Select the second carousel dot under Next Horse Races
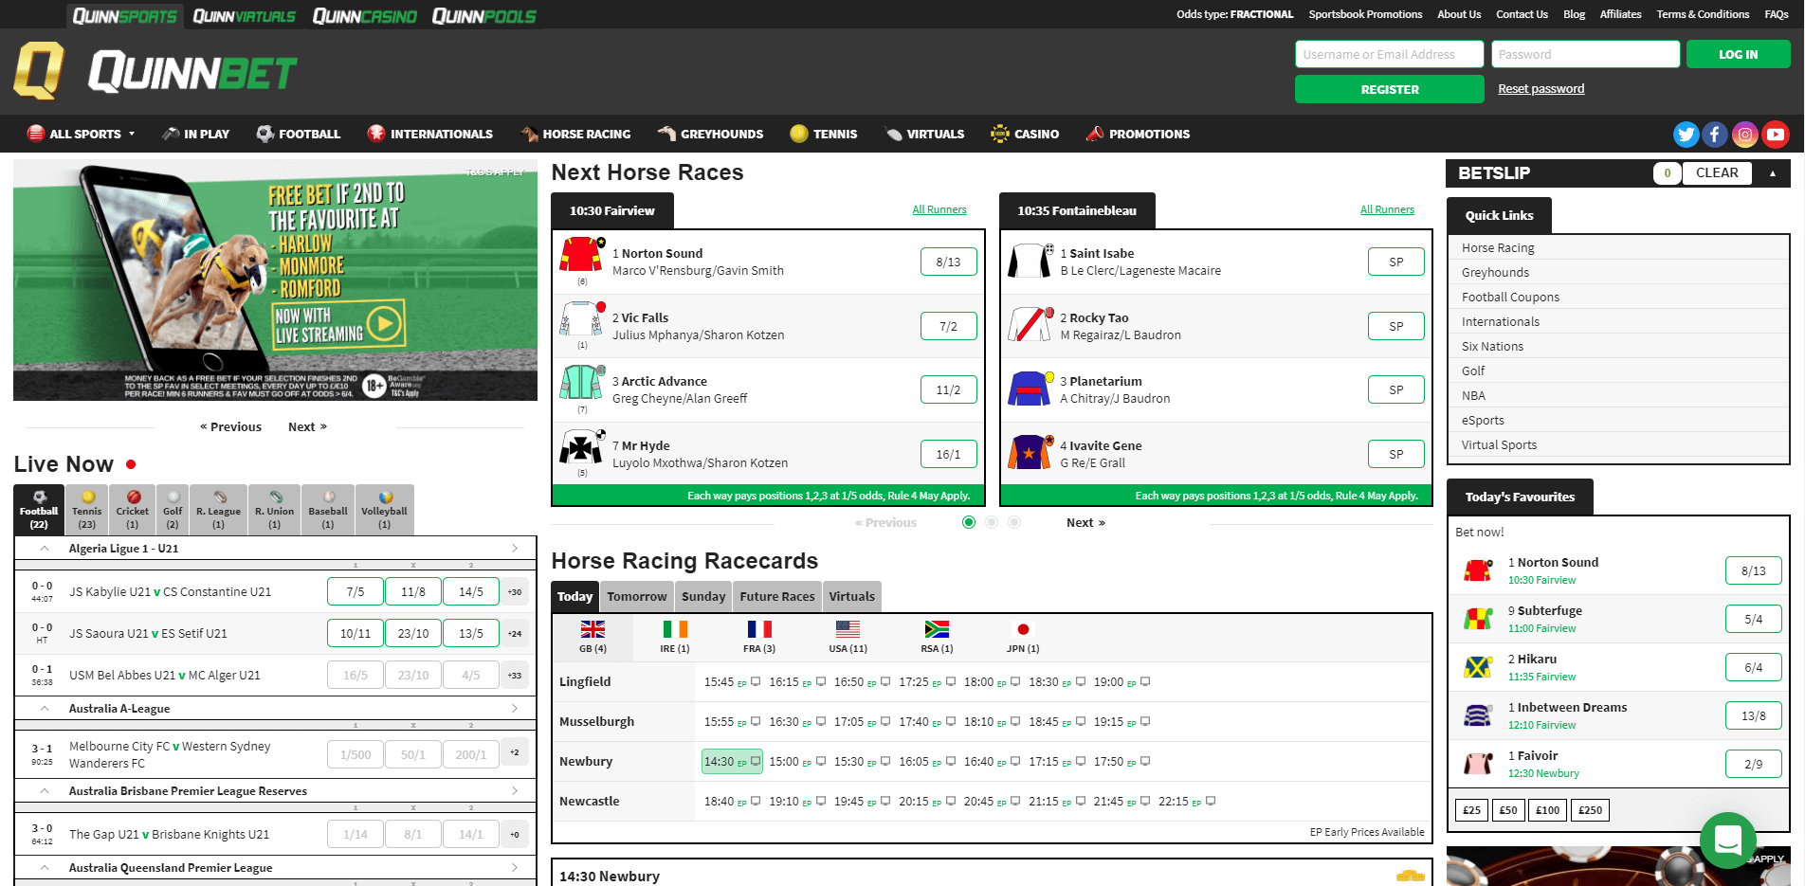This screenshot has height=886, width=1805. point(992,522)
